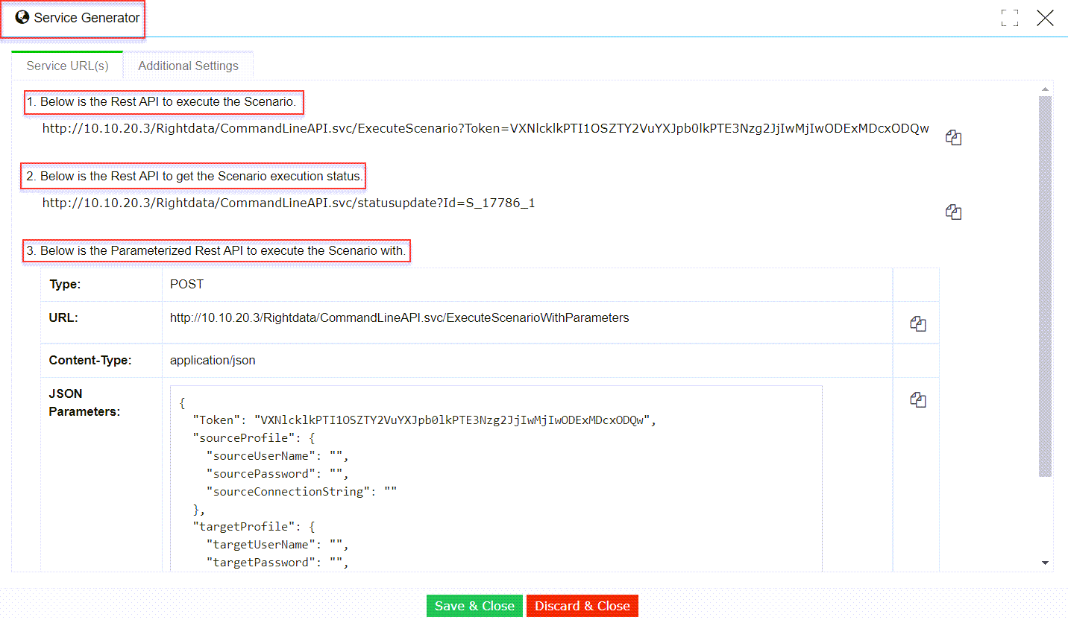Click the "sourceUserName" JSON line
Image resolution: width=1068 pixels, height=620 pixels.
coord(277,456)
